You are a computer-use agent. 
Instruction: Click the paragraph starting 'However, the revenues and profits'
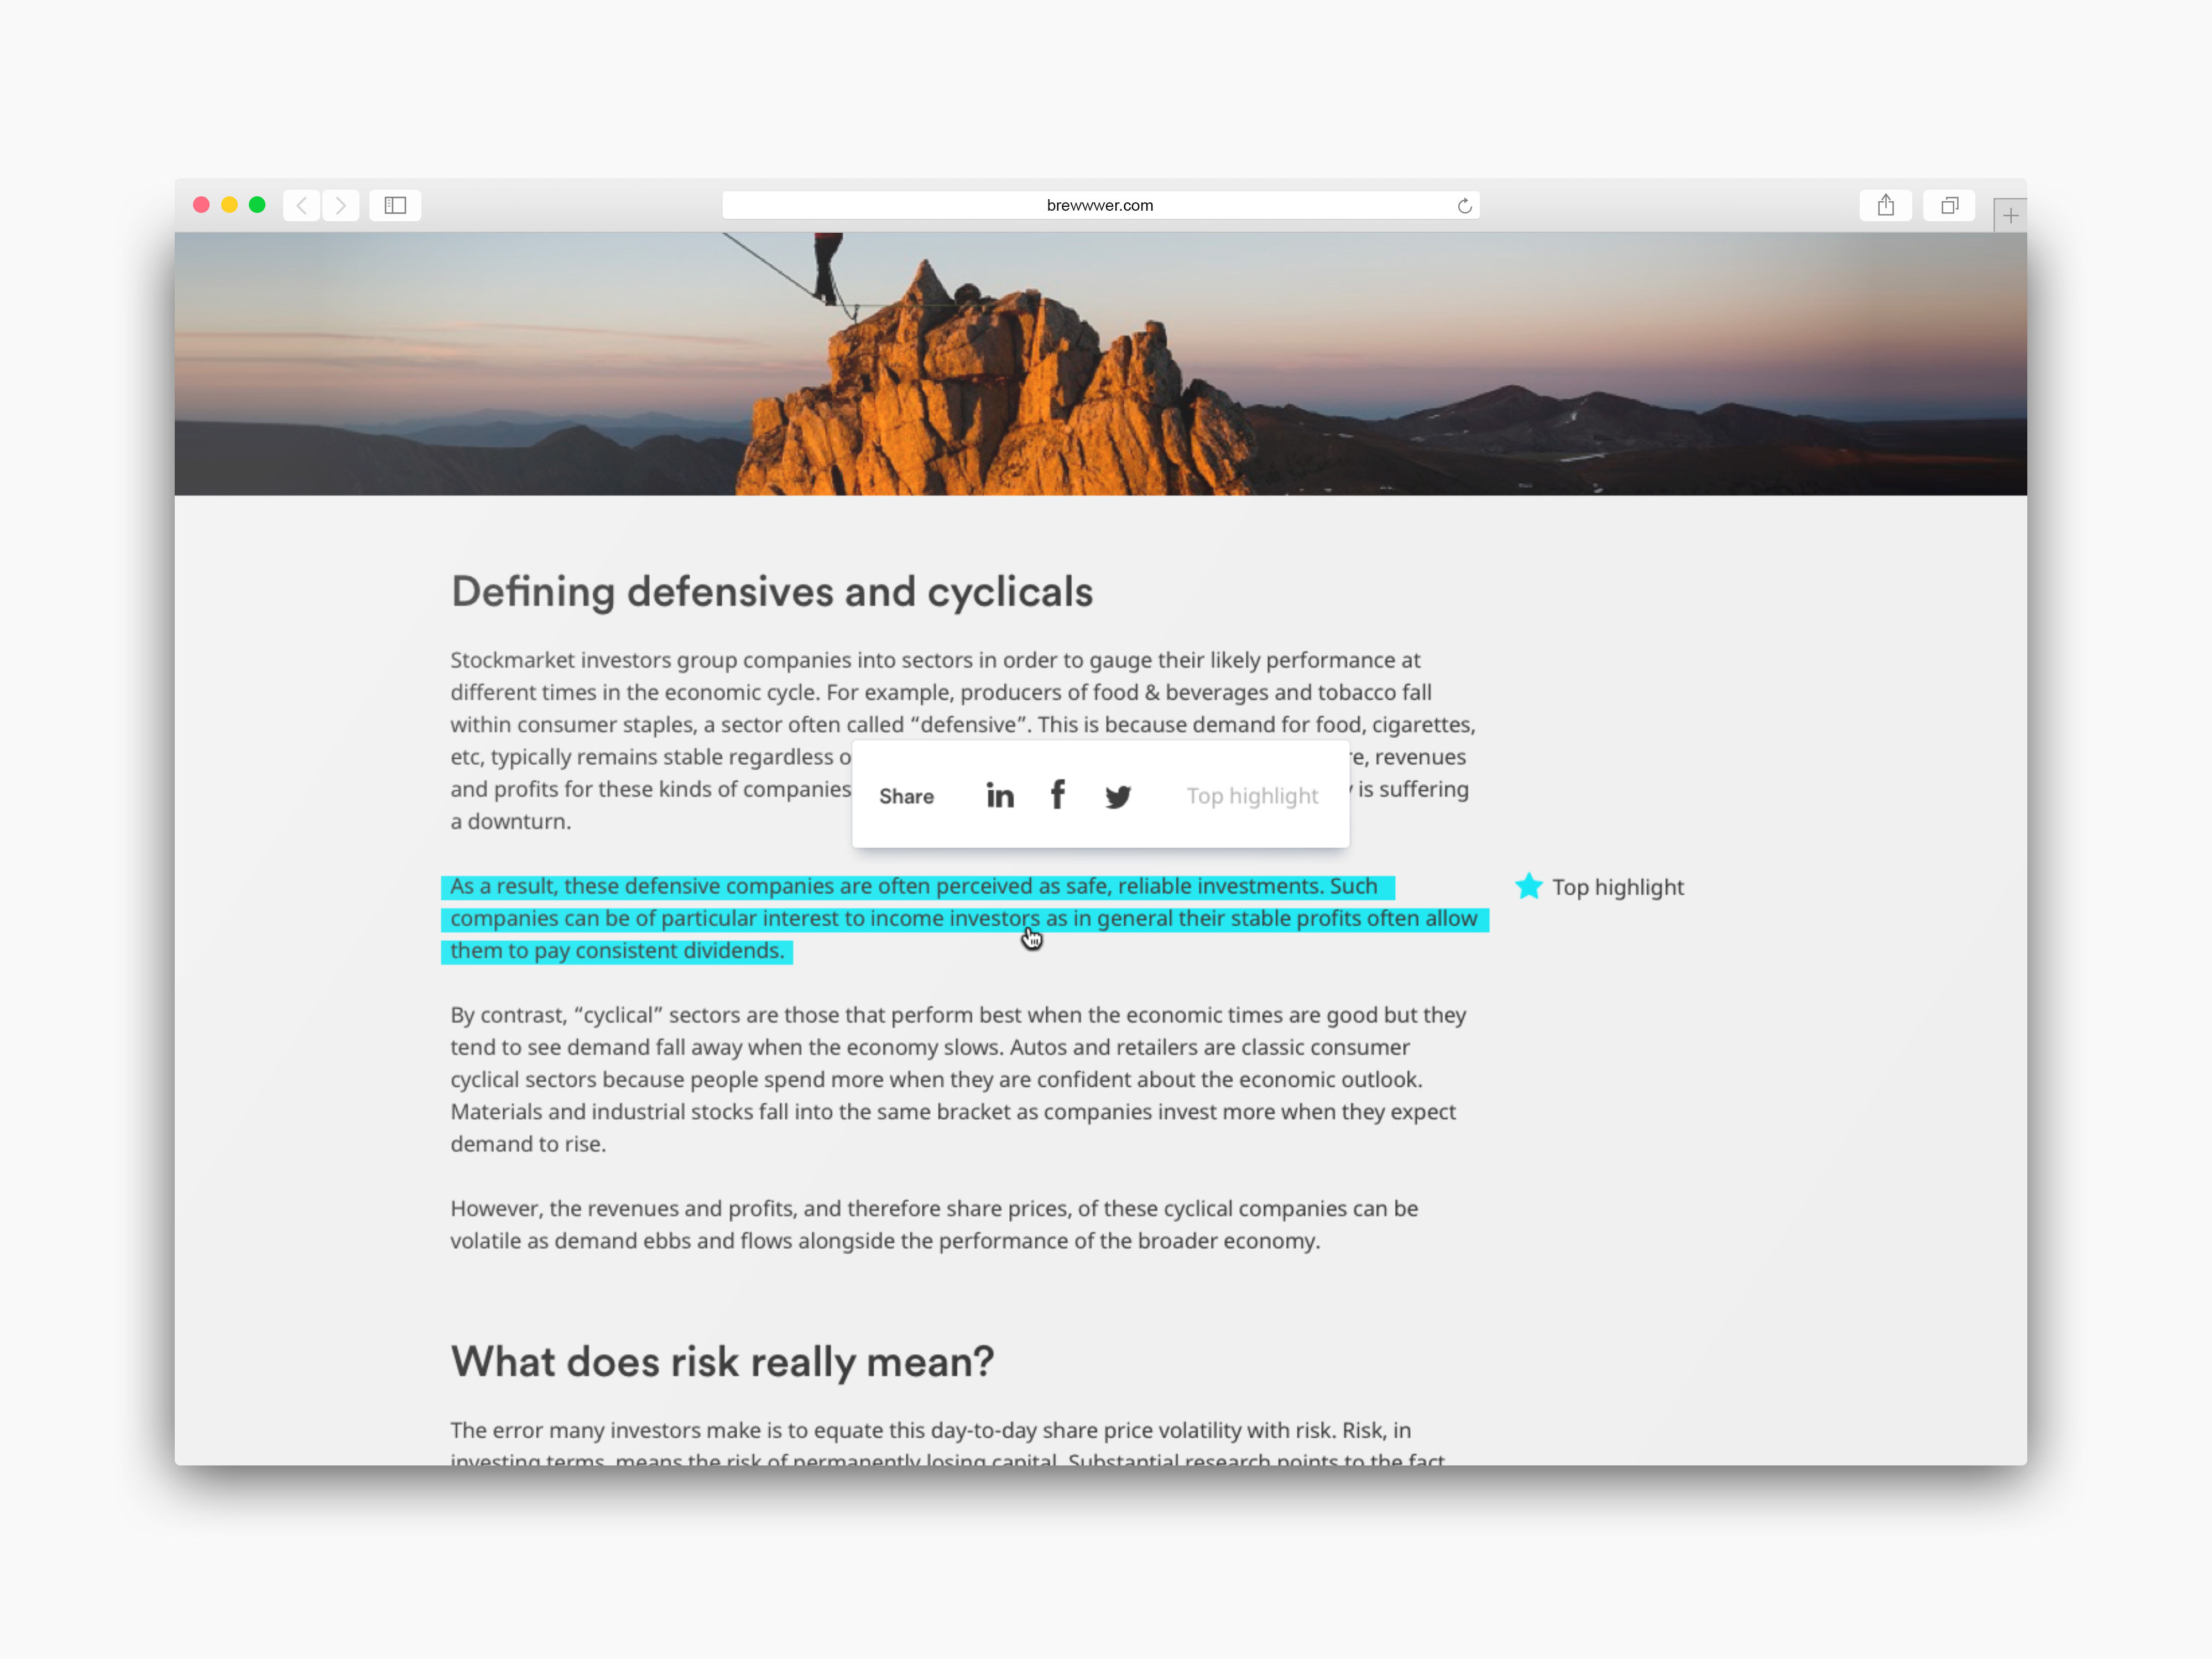tap(934, 1225)
